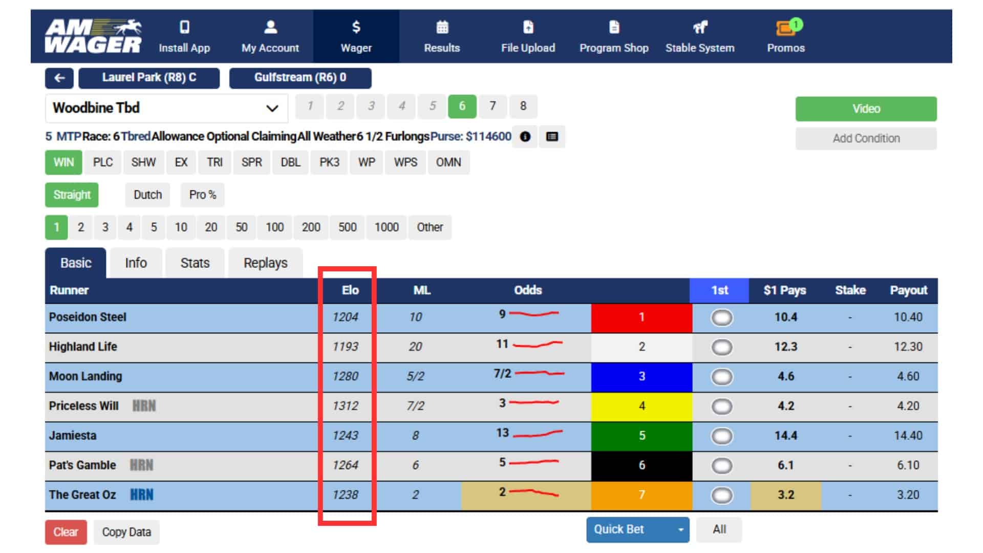
Task: Click the back arrow button
Action: pyautogui.click(x=59, y=78)
